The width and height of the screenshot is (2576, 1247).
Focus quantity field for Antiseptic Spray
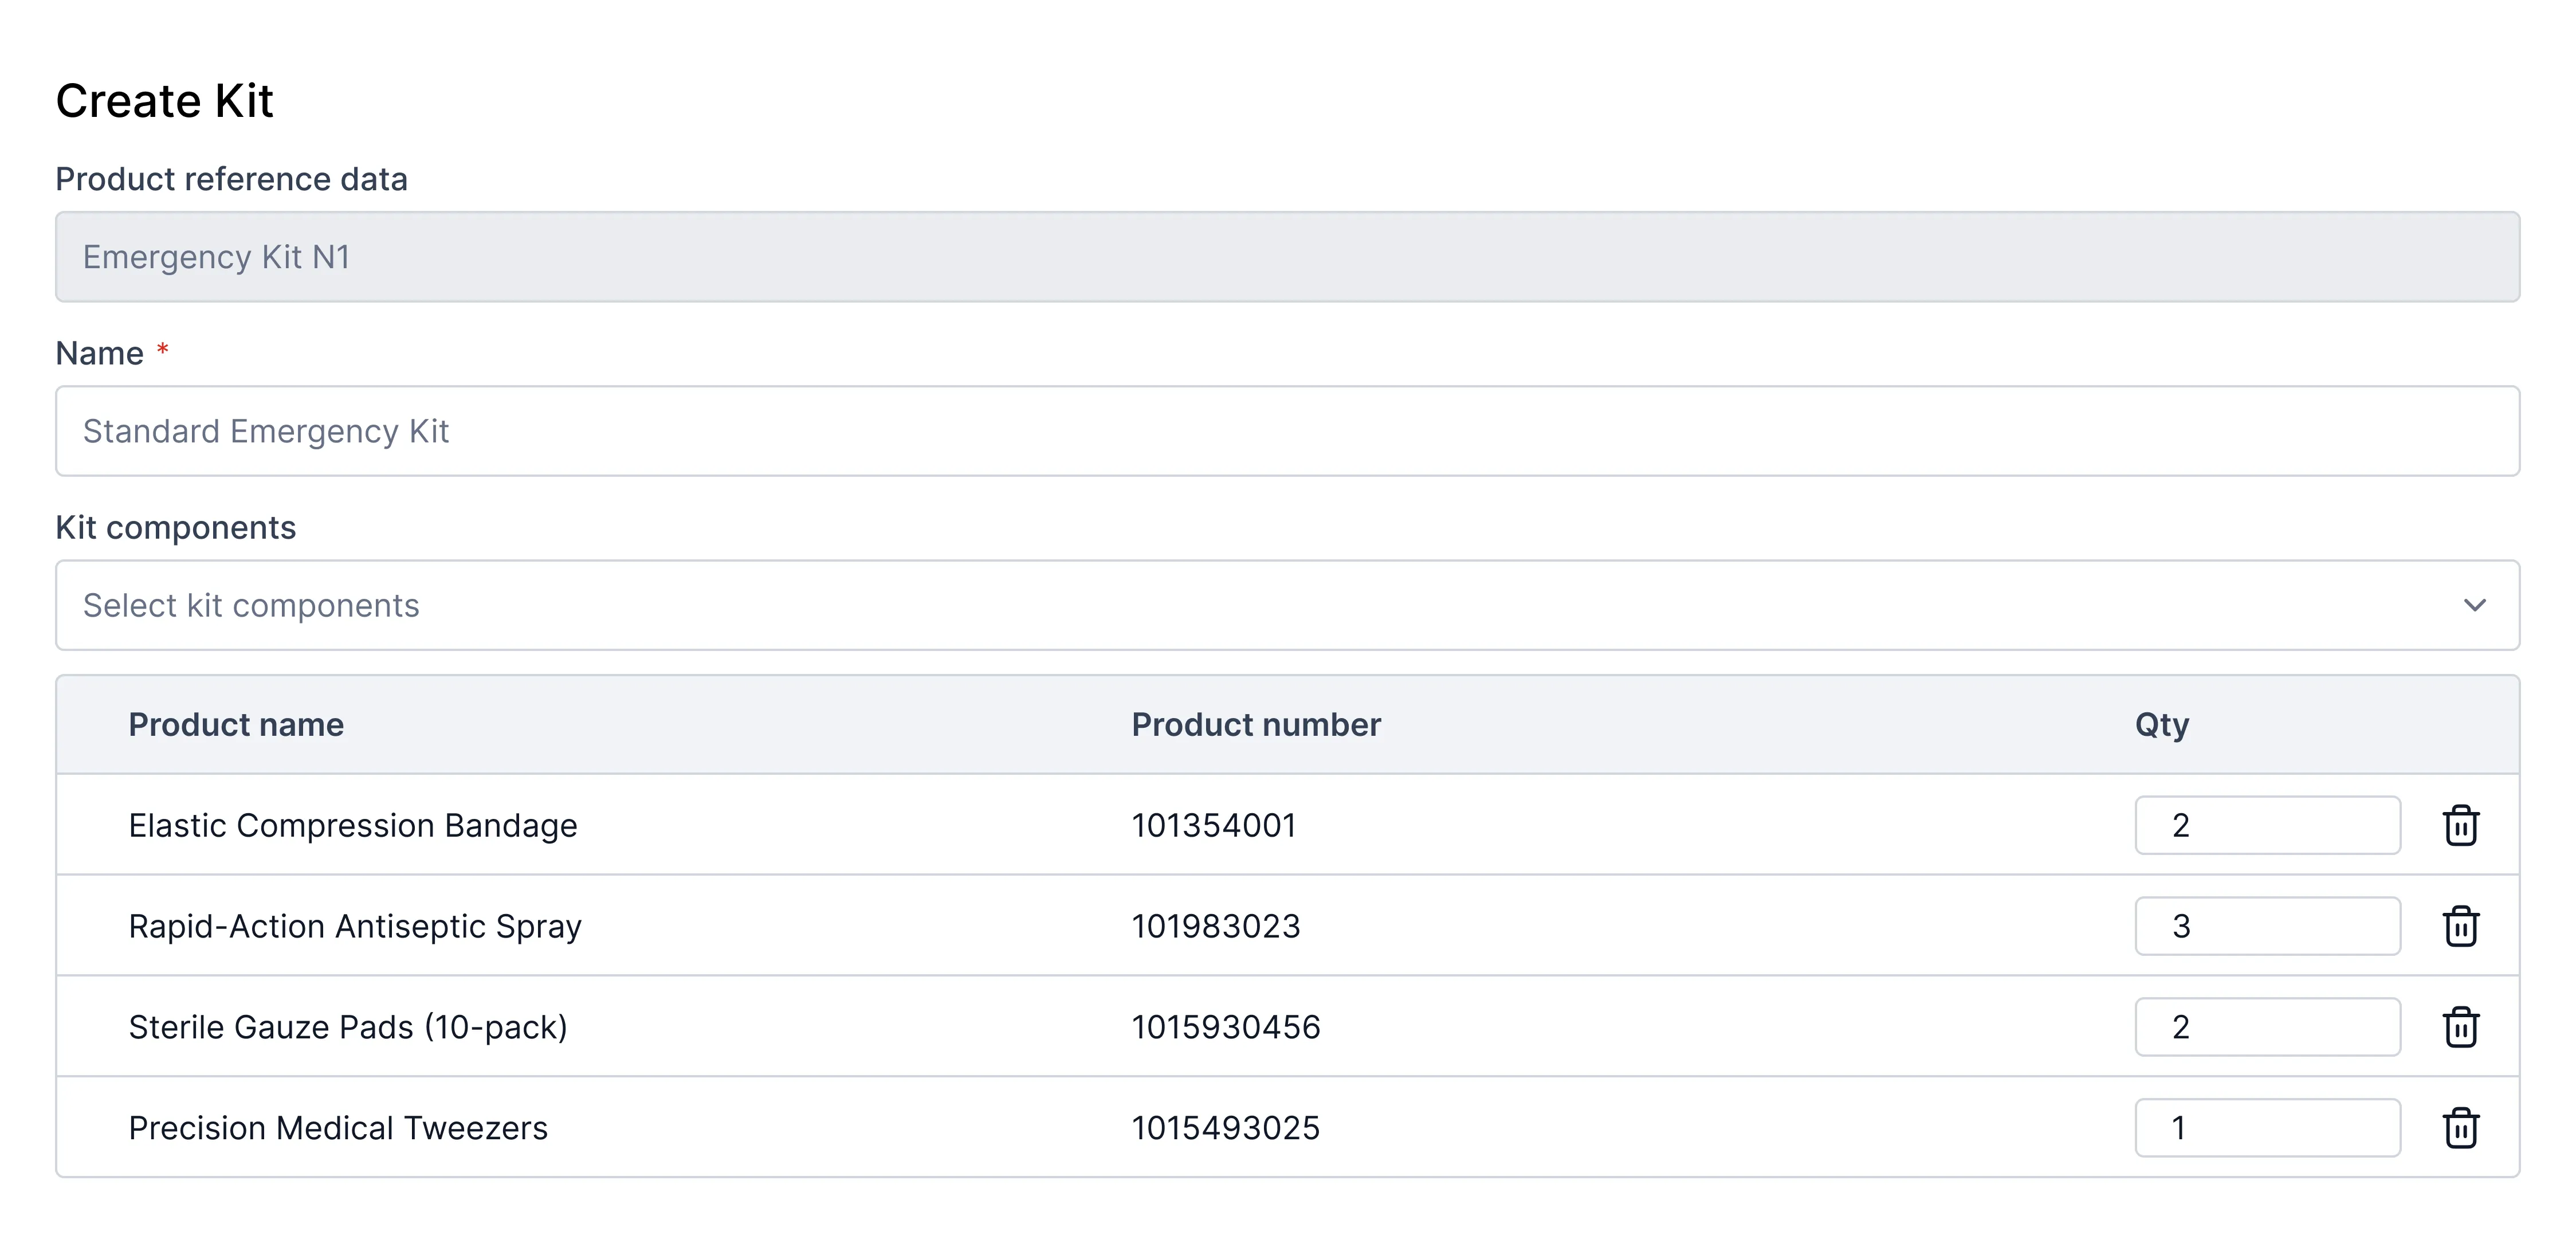tap(2266, 926)
